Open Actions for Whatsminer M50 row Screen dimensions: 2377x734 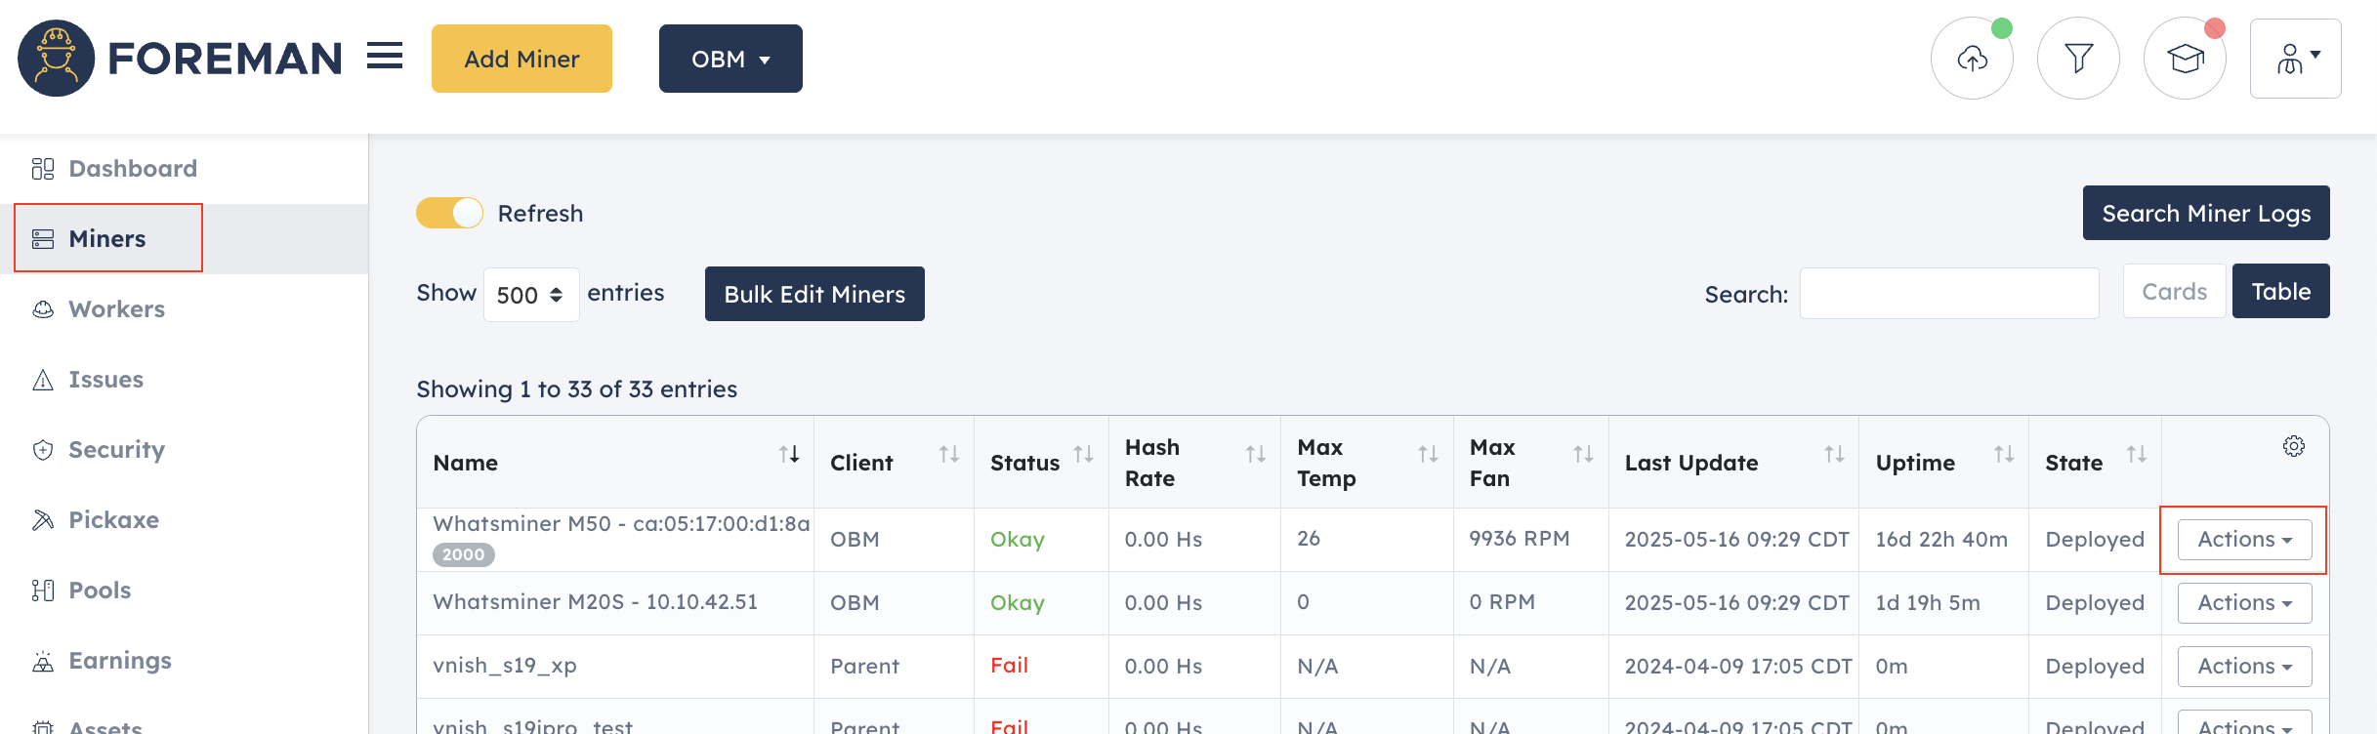(x=2244, y=540)
